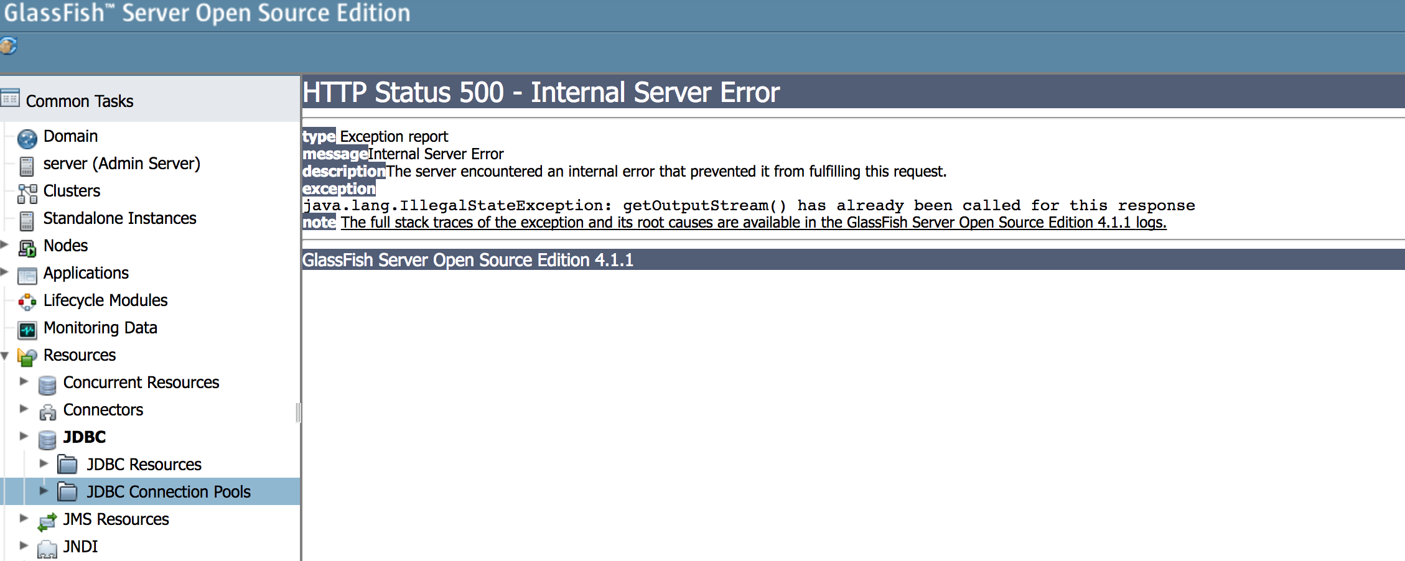This screenshot has height=561, width=1405.
Task: Open Monitoring Data
Action: coord(100,328)
